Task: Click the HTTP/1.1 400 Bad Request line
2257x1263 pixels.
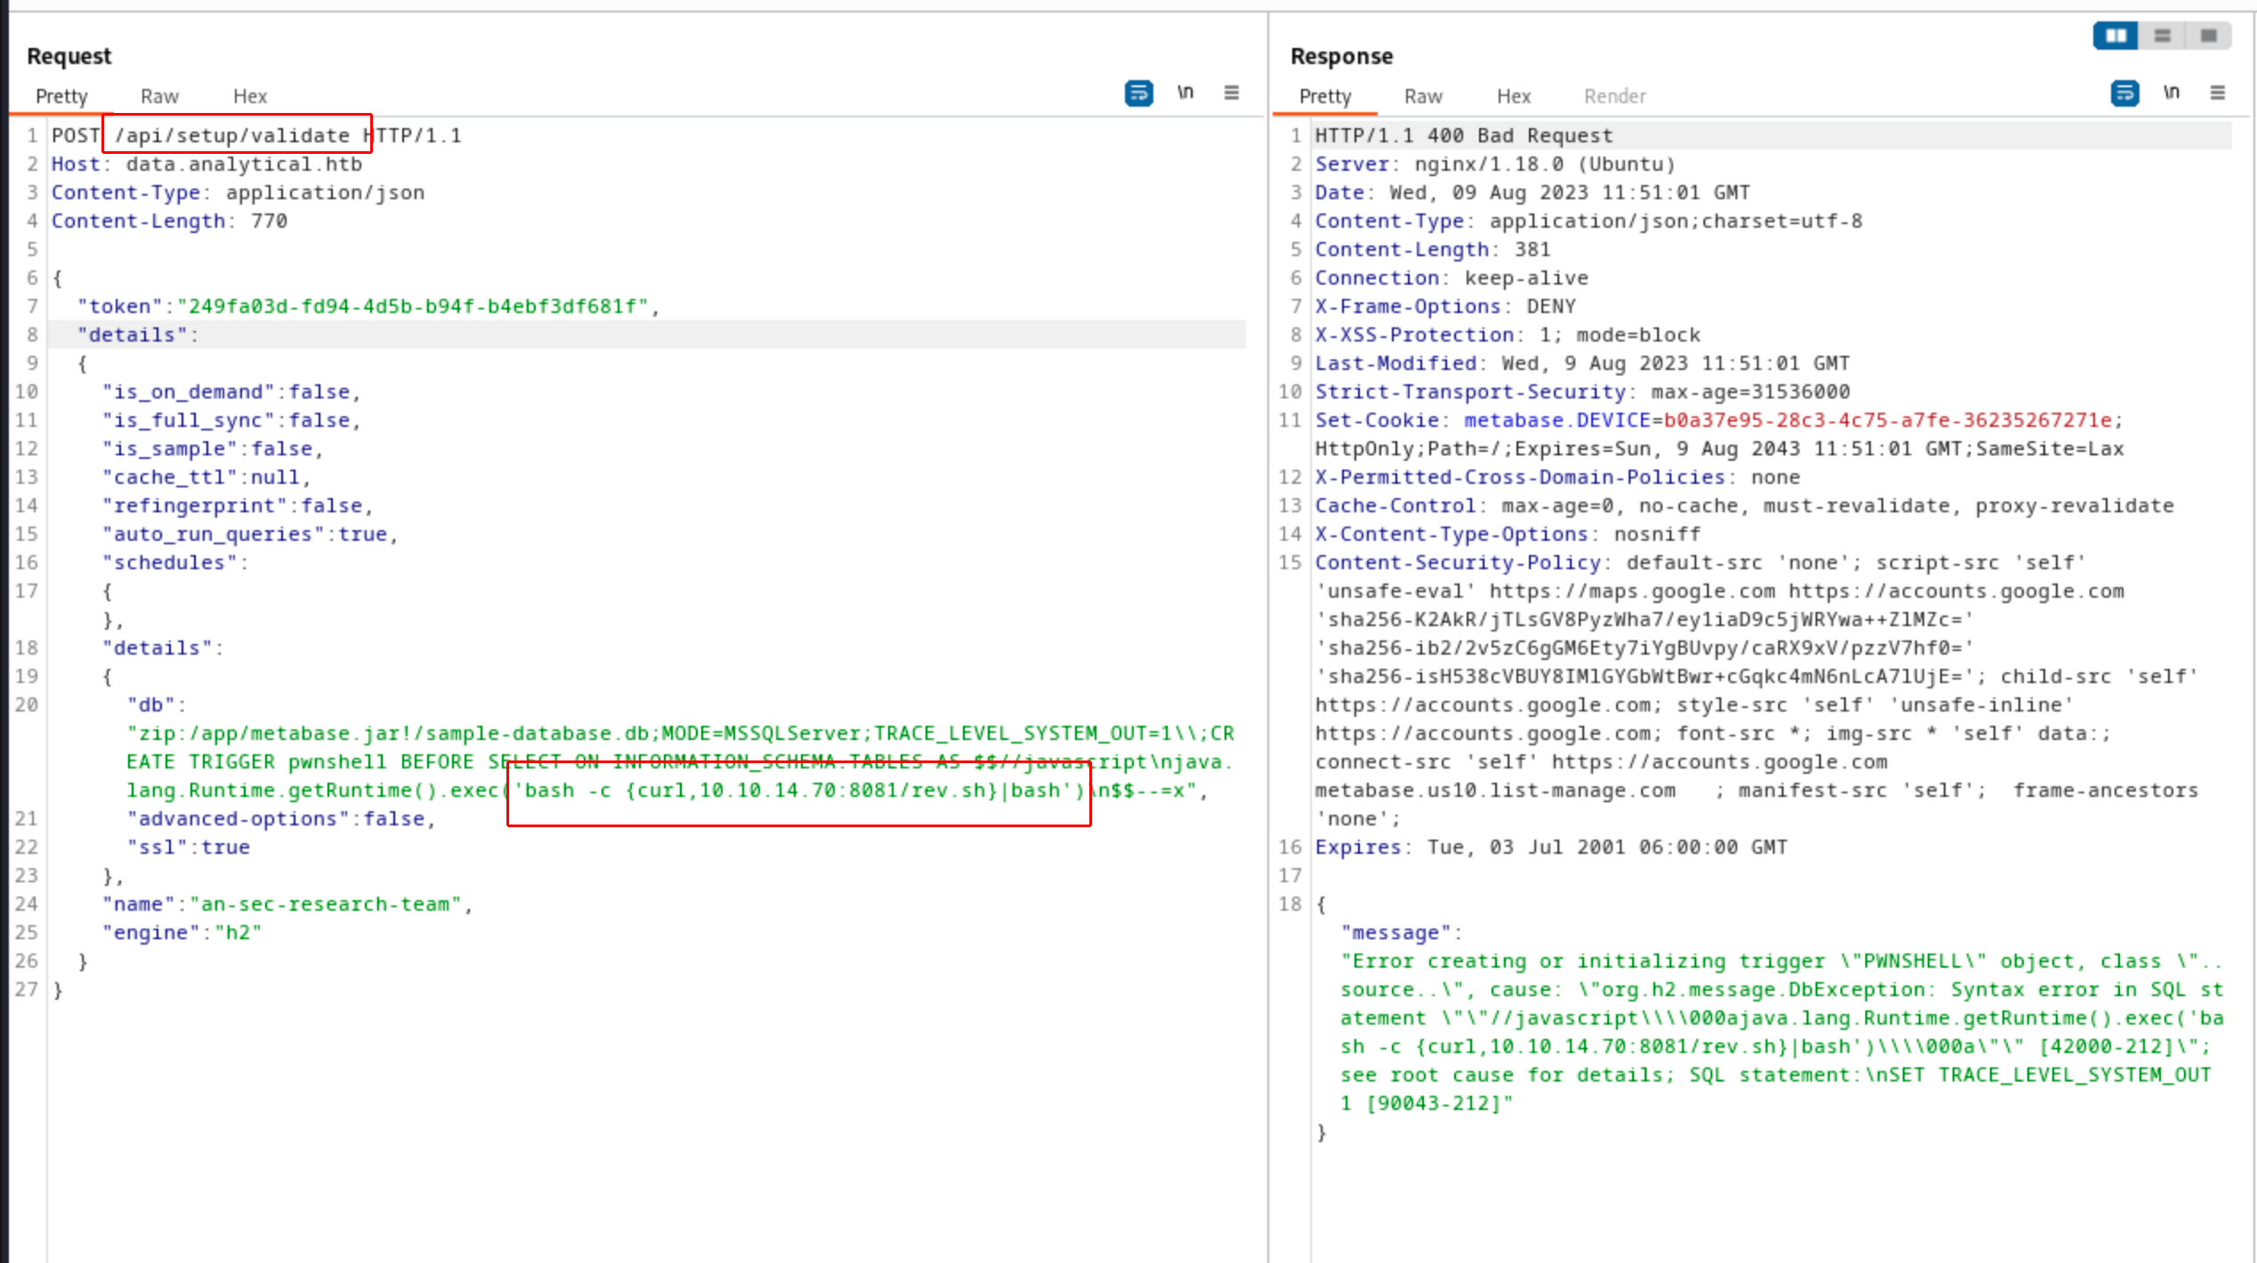Action: [x=1463, y=135]
